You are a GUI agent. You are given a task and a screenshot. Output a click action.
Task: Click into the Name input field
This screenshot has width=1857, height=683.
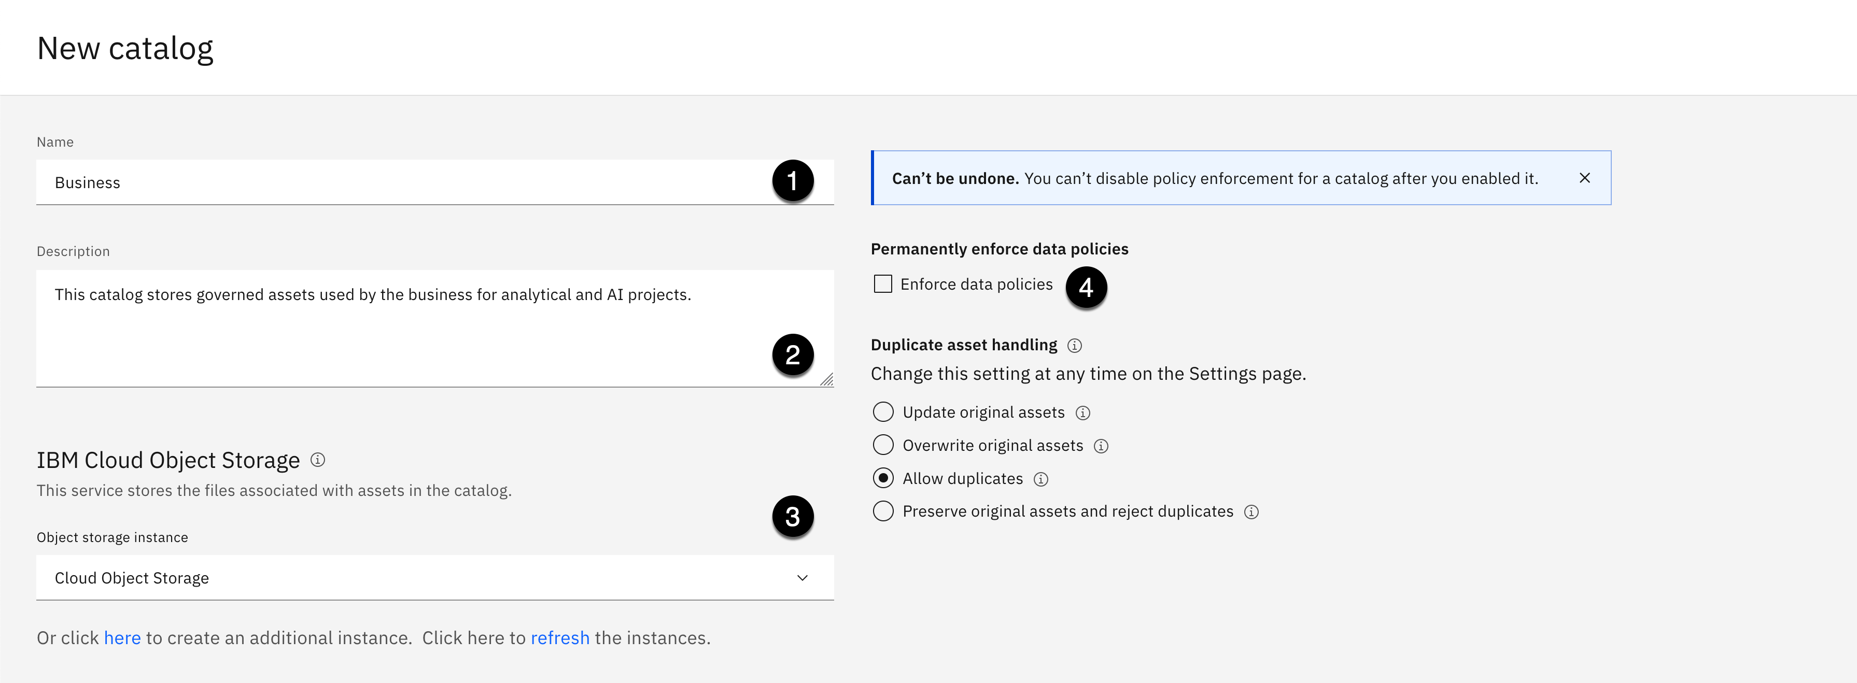coord(404,182)
